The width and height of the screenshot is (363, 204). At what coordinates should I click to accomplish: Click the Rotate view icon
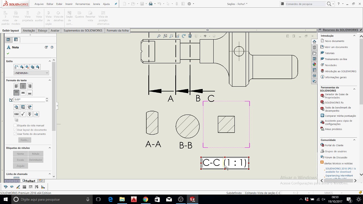[x=184, y=36]
